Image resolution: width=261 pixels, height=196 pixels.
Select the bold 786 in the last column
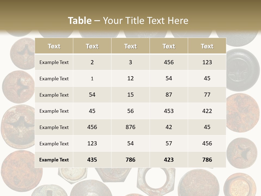coord(207,160)
